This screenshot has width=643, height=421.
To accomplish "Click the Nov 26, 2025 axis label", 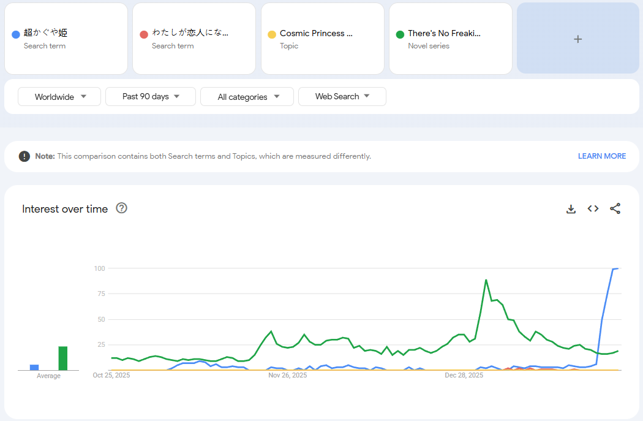I will click(287, 375).
